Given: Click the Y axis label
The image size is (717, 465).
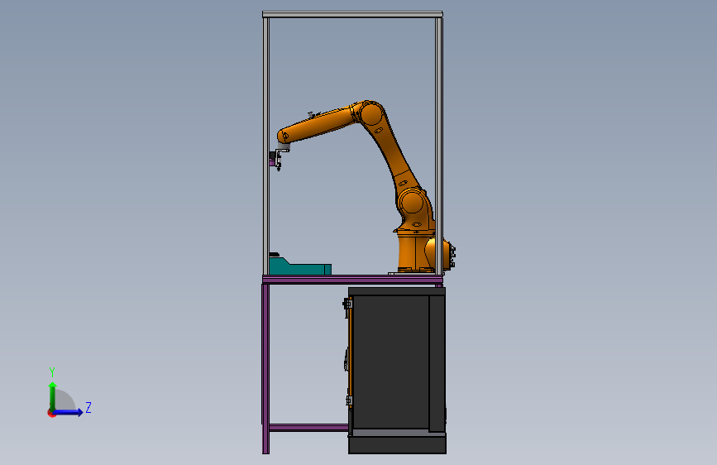Looking at the screenshot, I should 52,372.
